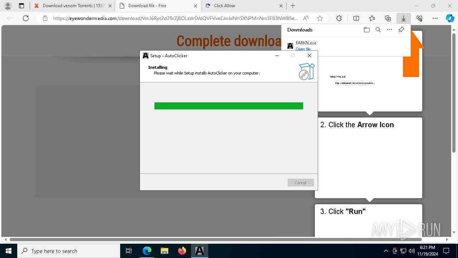This screenshot has height=258, width=458.
Task: Open the tab actions menu icon
Action: click(21, 6)
